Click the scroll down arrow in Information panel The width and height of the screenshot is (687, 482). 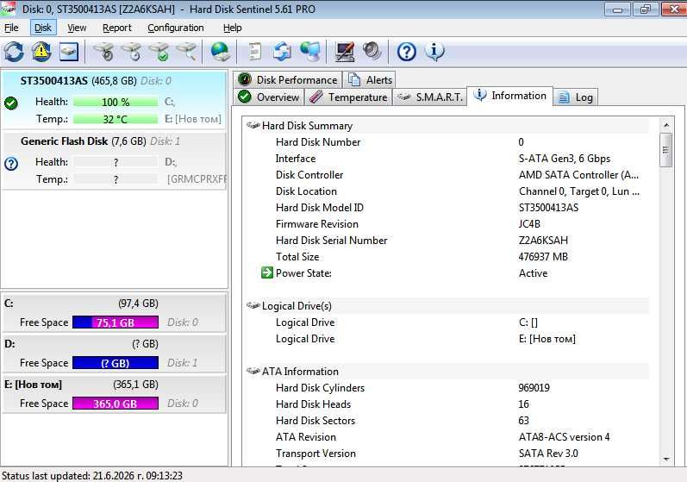pyautogui.click(x=666, y=460)
